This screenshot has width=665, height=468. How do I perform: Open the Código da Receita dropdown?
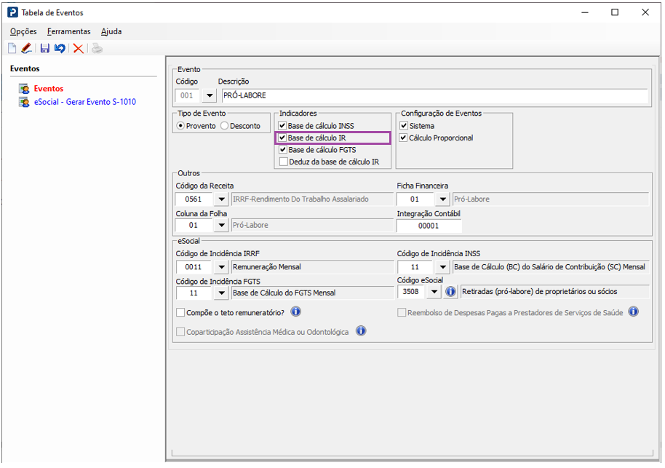pyautogui.click(x=221, y=199)
